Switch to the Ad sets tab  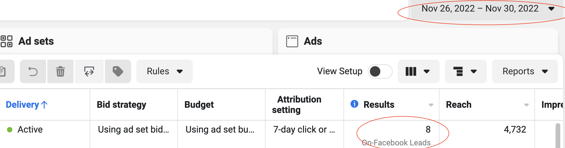click(36, 41)
